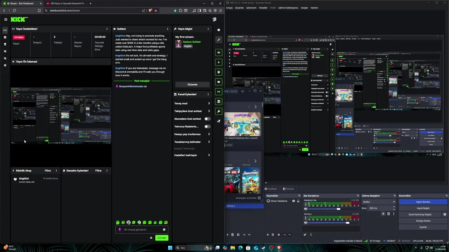
Task: Hide Ekran Yakalama source with eye icon
Action: 294,201
